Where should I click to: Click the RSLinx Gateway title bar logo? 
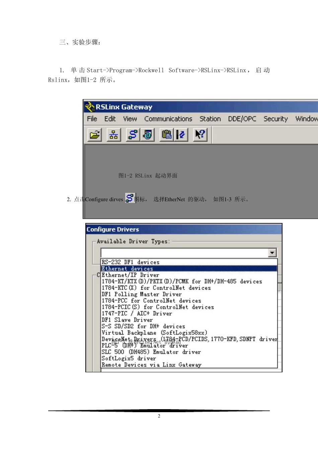coord(90,107)
